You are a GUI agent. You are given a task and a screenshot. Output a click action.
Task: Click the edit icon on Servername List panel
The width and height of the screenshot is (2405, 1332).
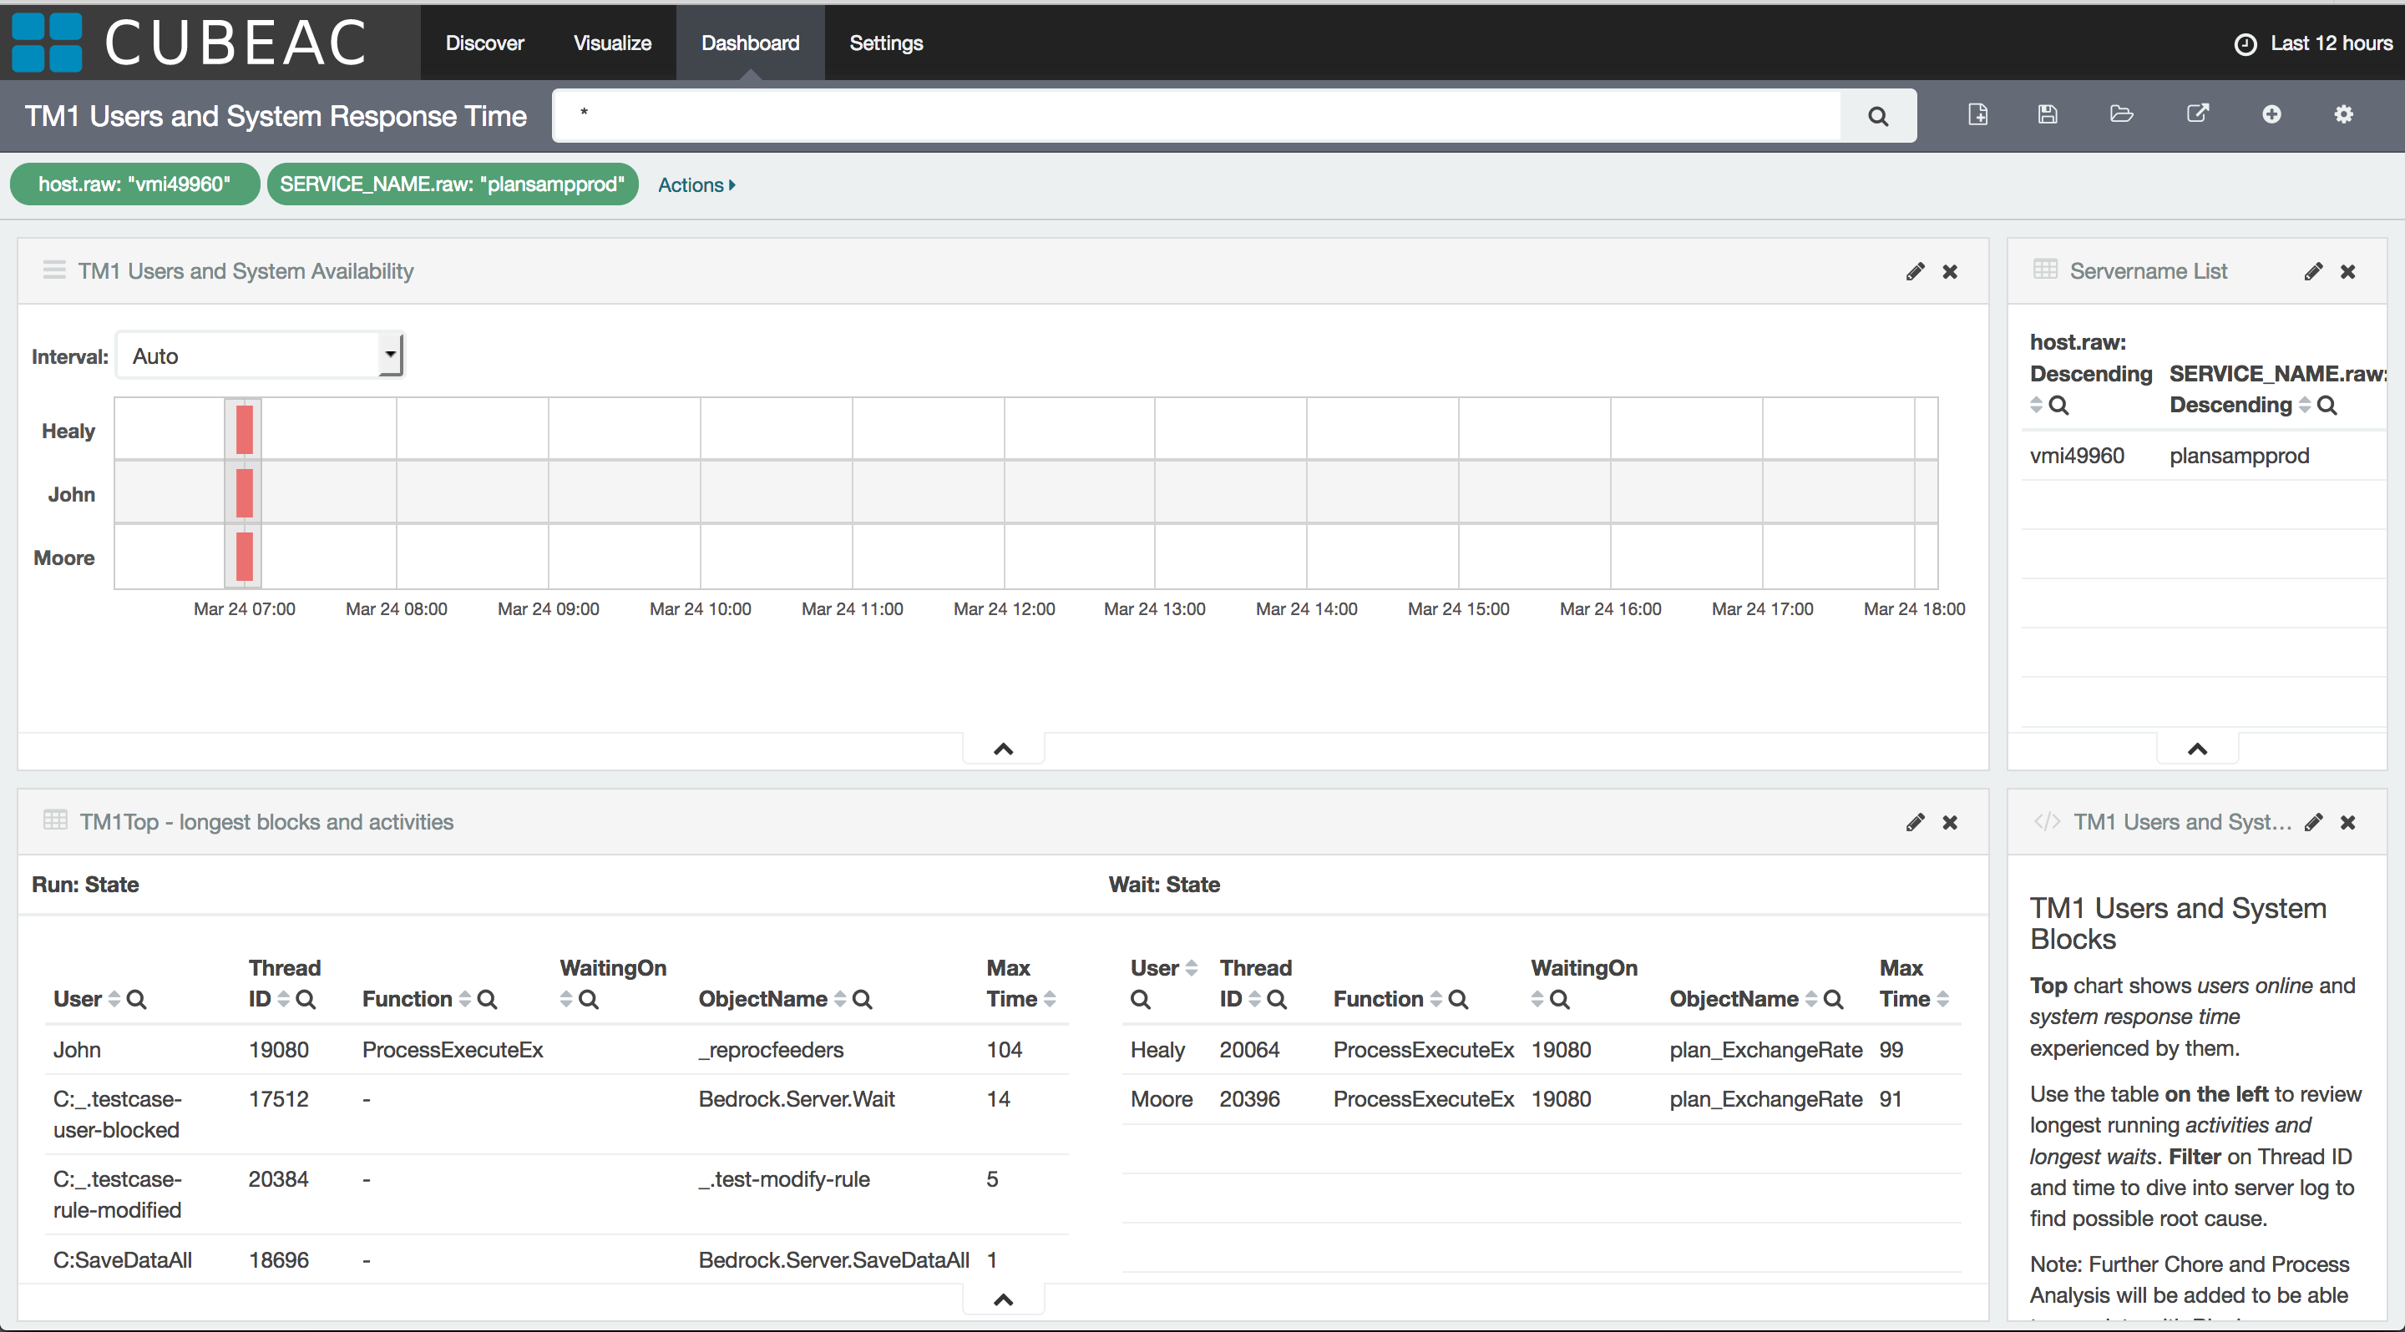pos(2313,270)
